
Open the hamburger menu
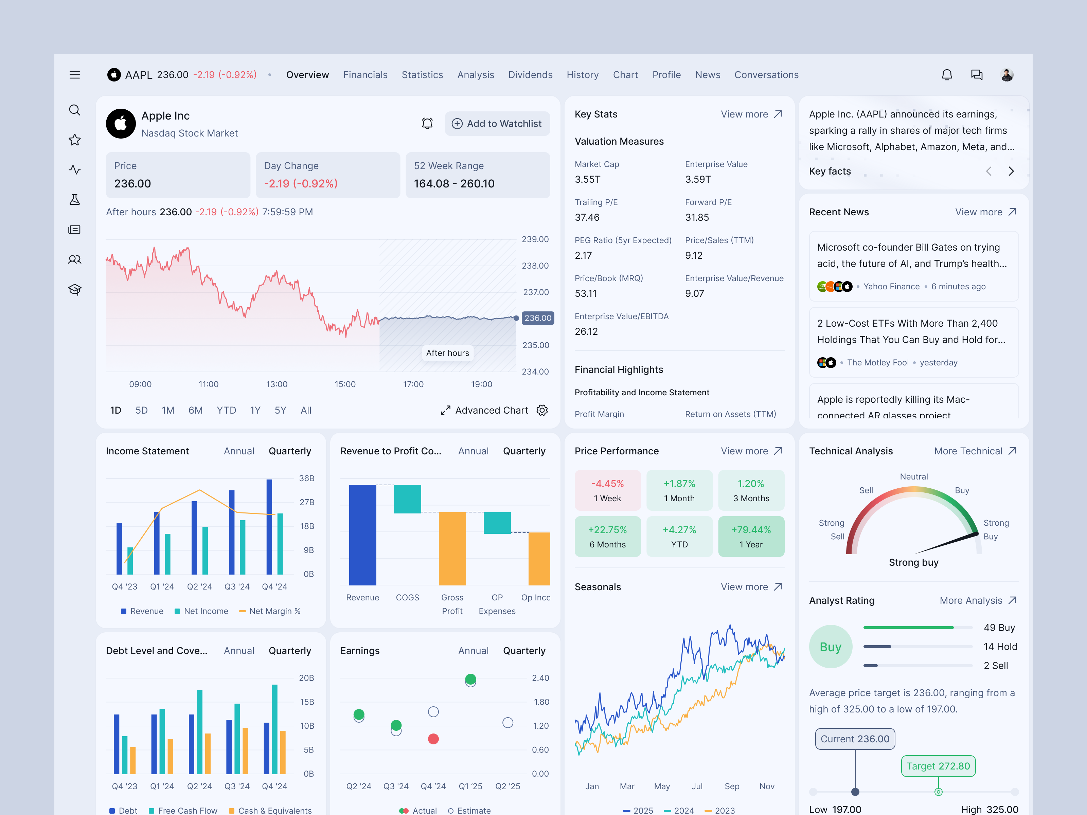coord(75,75)
